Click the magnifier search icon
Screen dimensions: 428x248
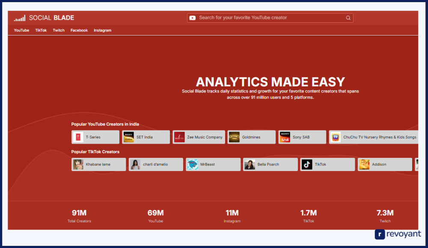click(x=348, y=18)
